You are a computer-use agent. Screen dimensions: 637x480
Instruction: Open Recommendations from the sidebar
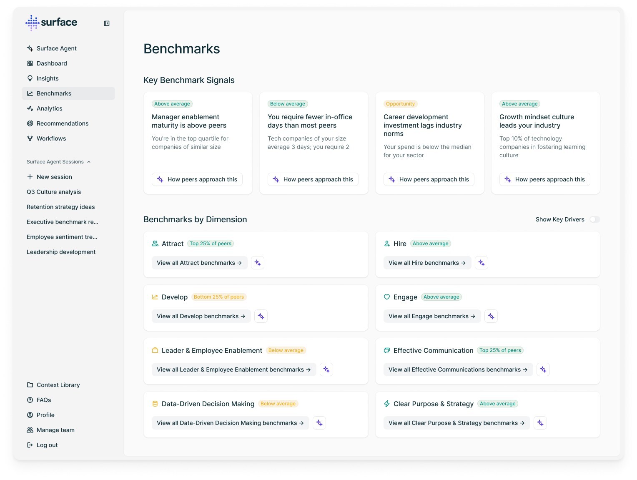pyautogui.click(x=63, y=123)
